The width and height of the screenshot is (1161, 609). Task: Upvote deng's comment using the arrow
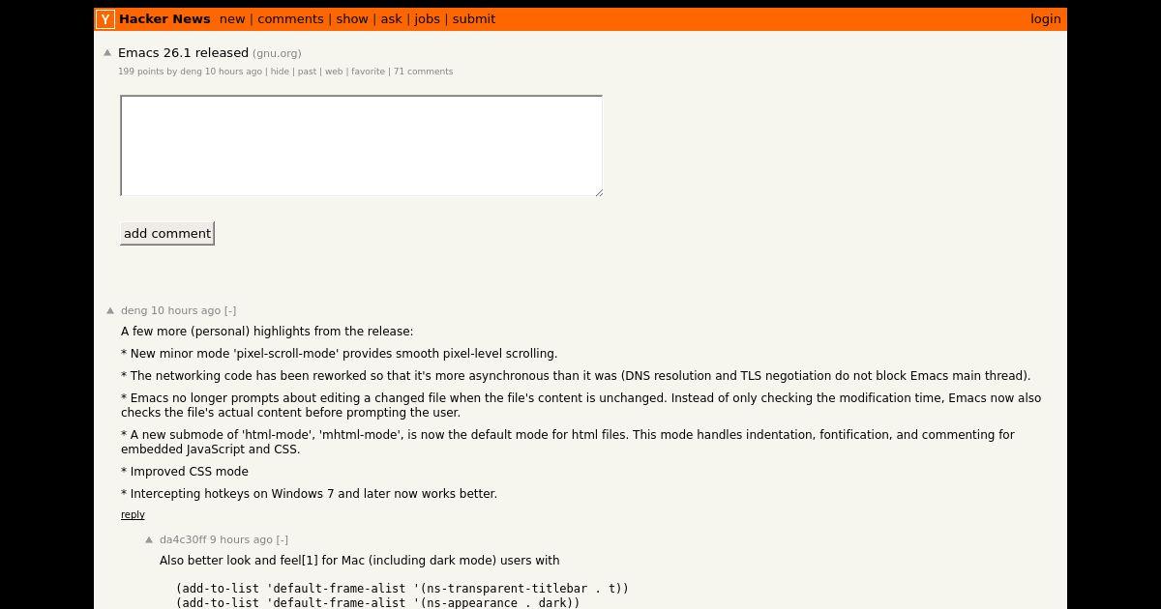[x=110, y=310]
